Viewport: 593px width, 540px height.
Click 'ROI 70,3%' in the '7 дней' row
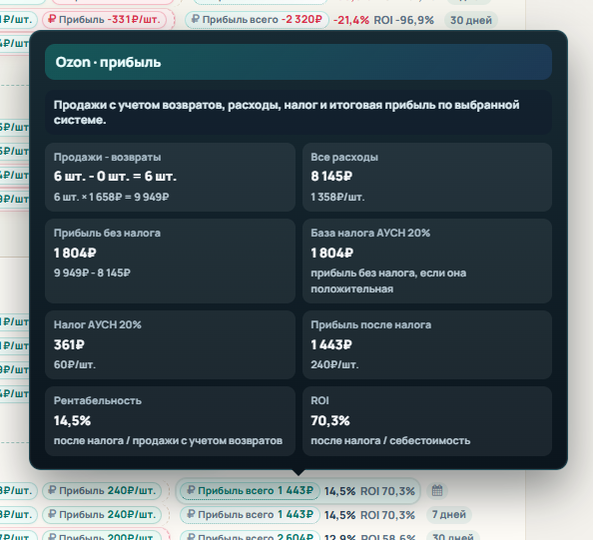point(387,515)
